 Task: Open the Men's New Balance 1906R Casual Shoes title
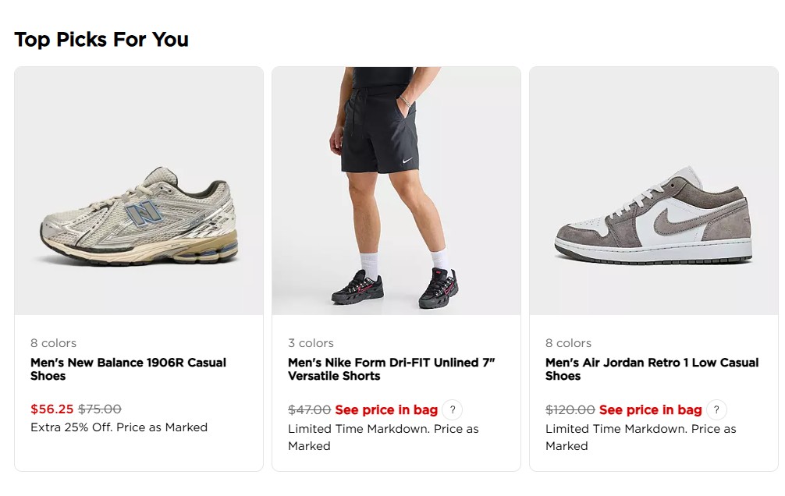pos(128,370)
